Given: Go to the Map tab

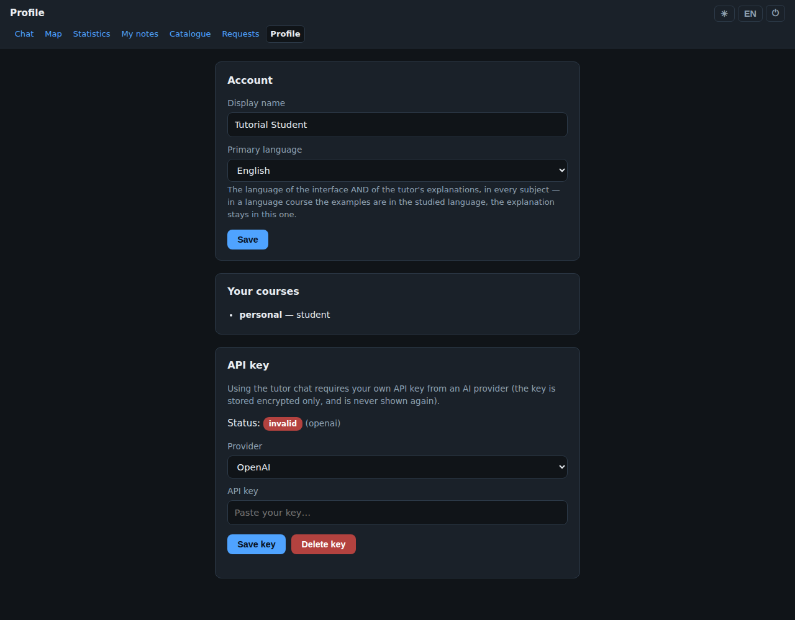Looking at the screenshot, I should pos(53,34).
